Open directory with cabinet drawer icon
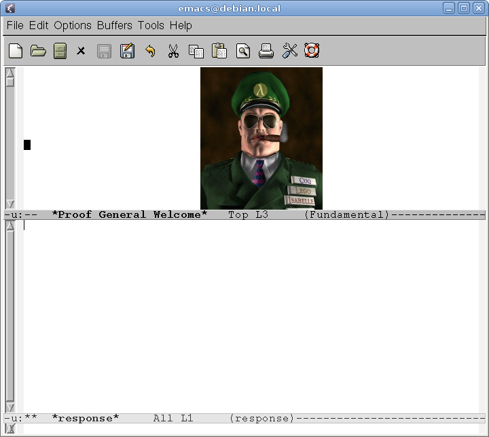 tap(60, 51)
